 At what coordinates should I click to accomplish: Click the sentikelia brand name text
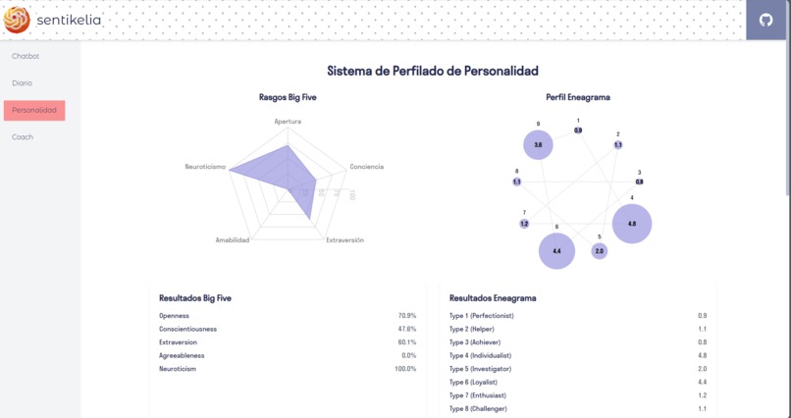(69, 21)
